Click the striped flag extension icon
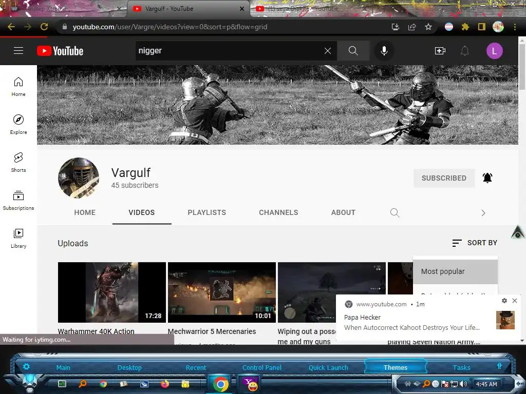 tap(449, 27)
